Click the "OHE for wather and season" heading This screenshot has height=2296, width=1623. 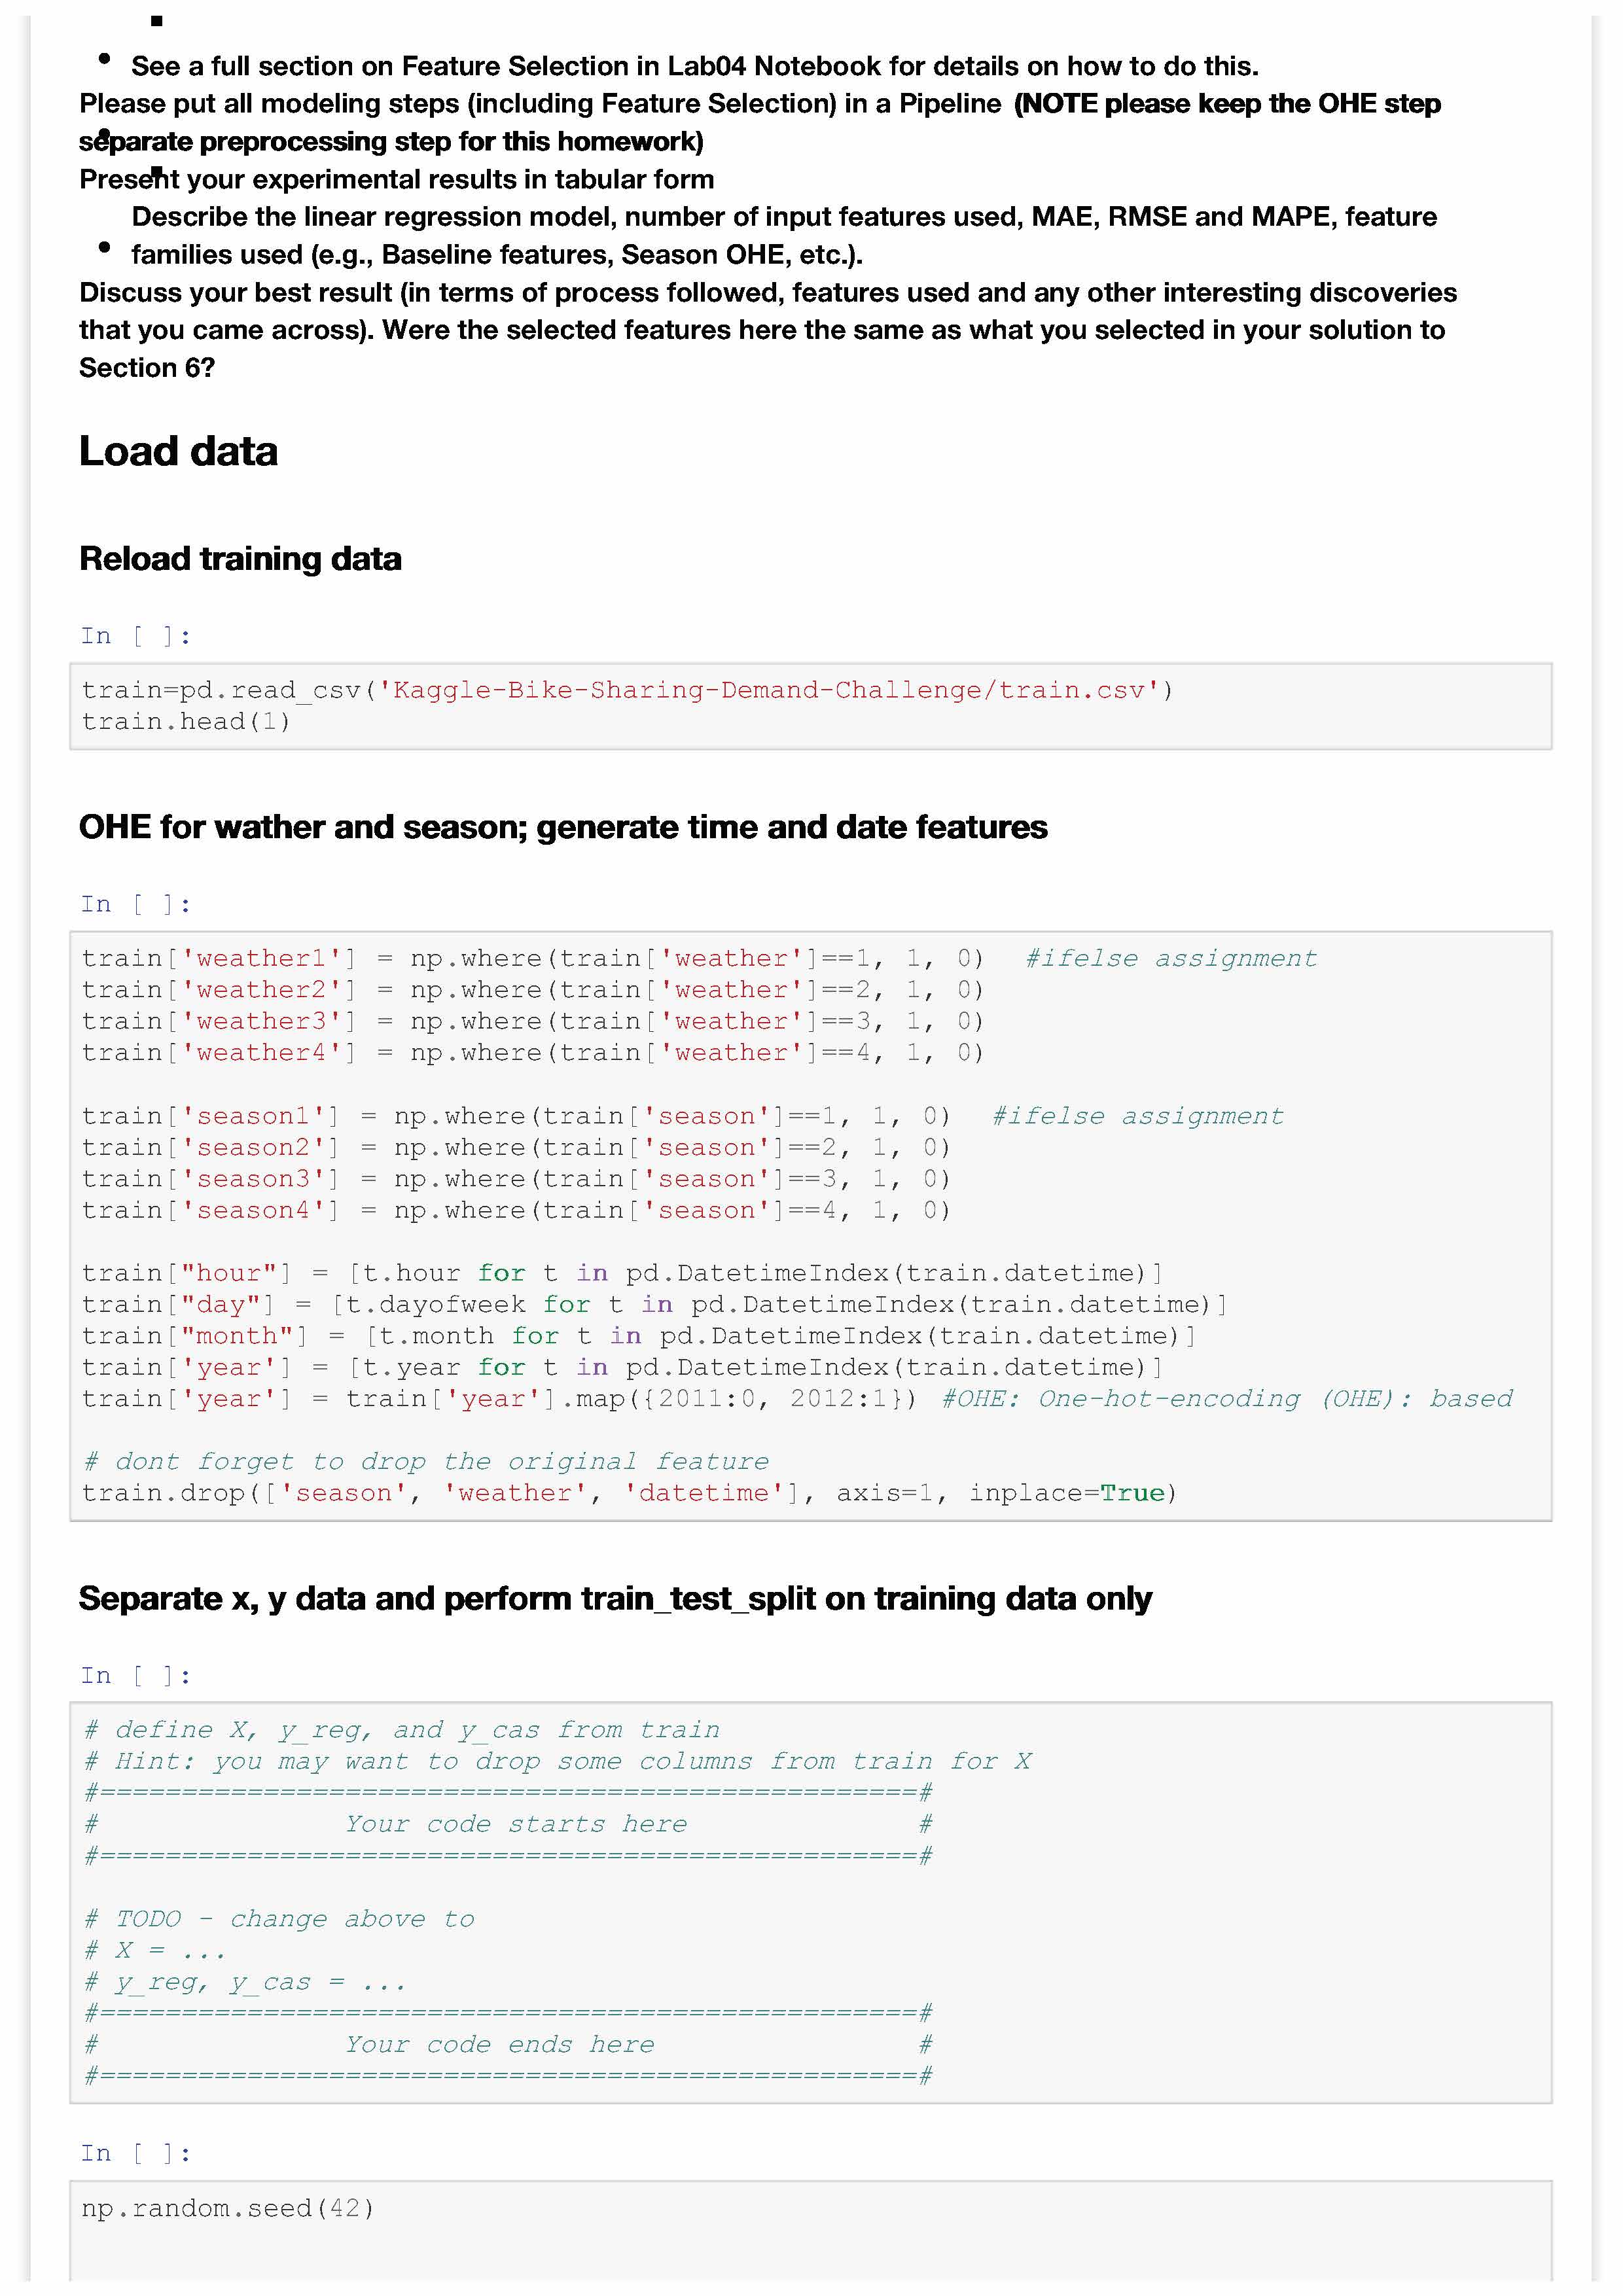[x=562, y=827]
